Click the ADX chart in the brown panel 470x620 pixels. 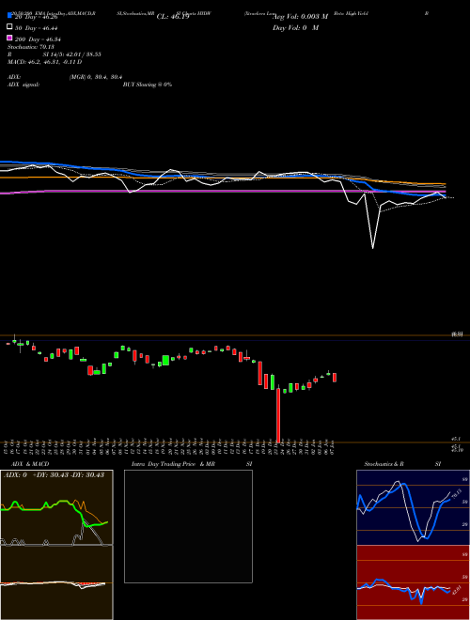(x=56, y=508)
